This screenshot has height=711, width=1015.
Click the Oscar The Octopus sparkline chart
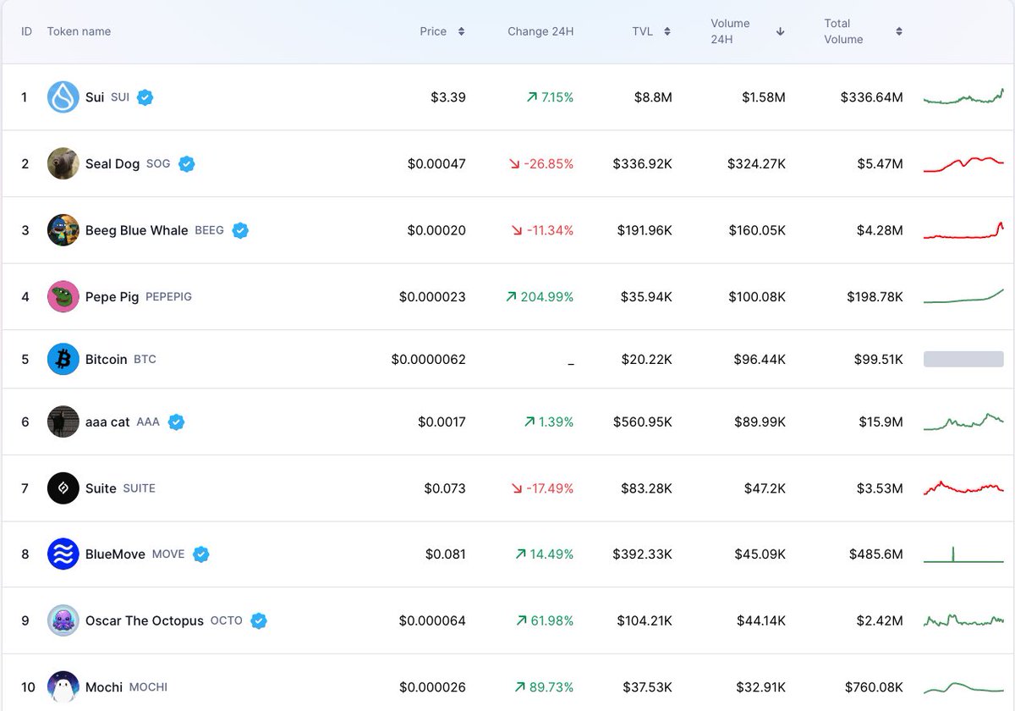pyautogui.click(x=963, y=620)
